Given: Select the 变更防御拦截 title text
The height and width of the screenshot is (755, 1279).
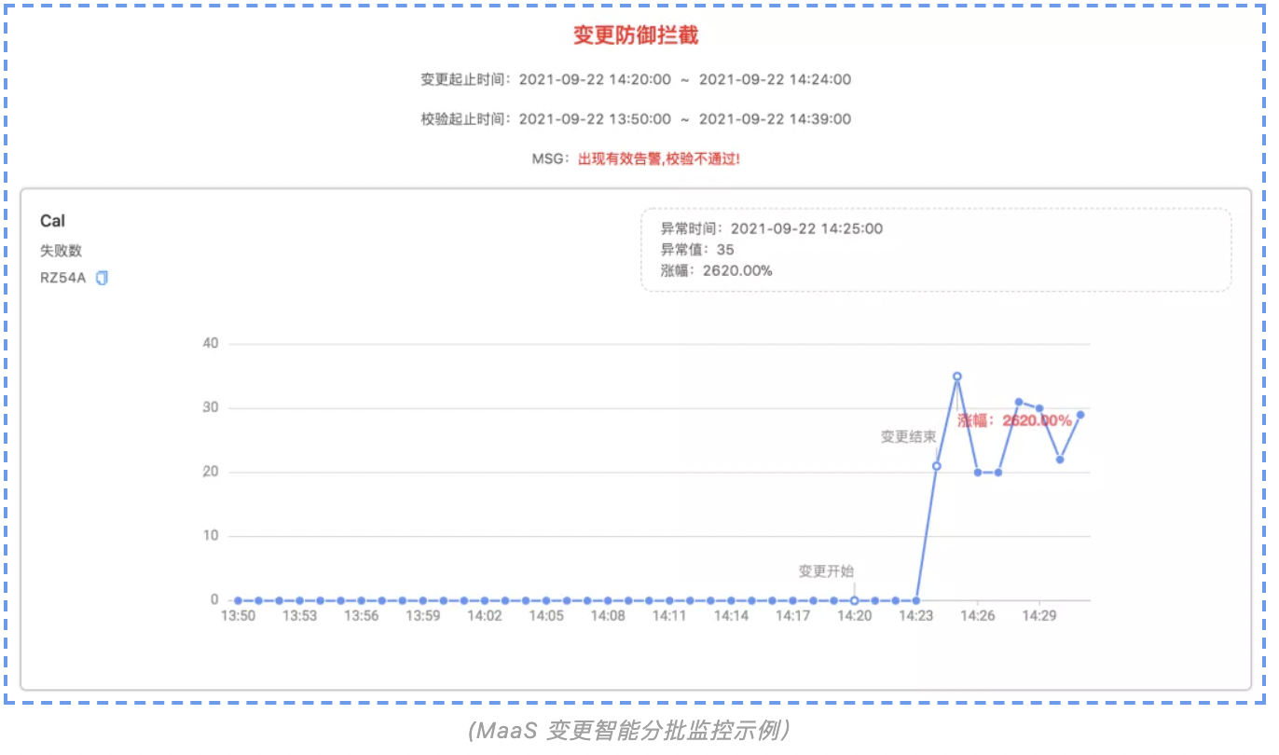Looking at the screenshot, I should (636, 35).
